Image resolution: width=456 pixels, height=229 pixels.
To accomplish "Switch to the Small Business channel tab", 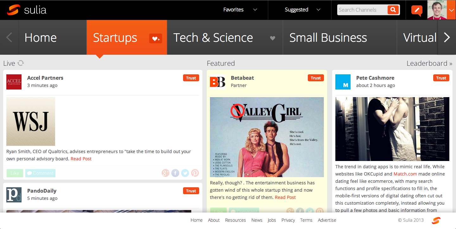I will click(x=328, y=38).
